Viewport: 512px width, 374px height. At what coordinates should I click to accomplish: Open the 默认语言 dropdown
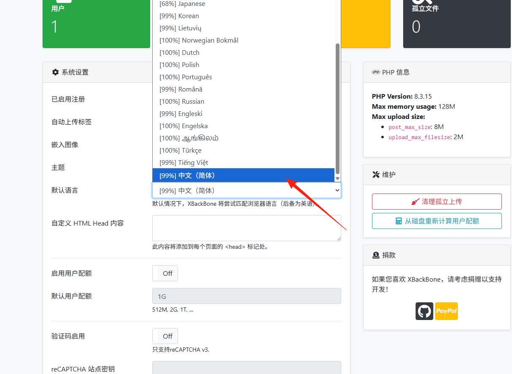coord(247,191)
